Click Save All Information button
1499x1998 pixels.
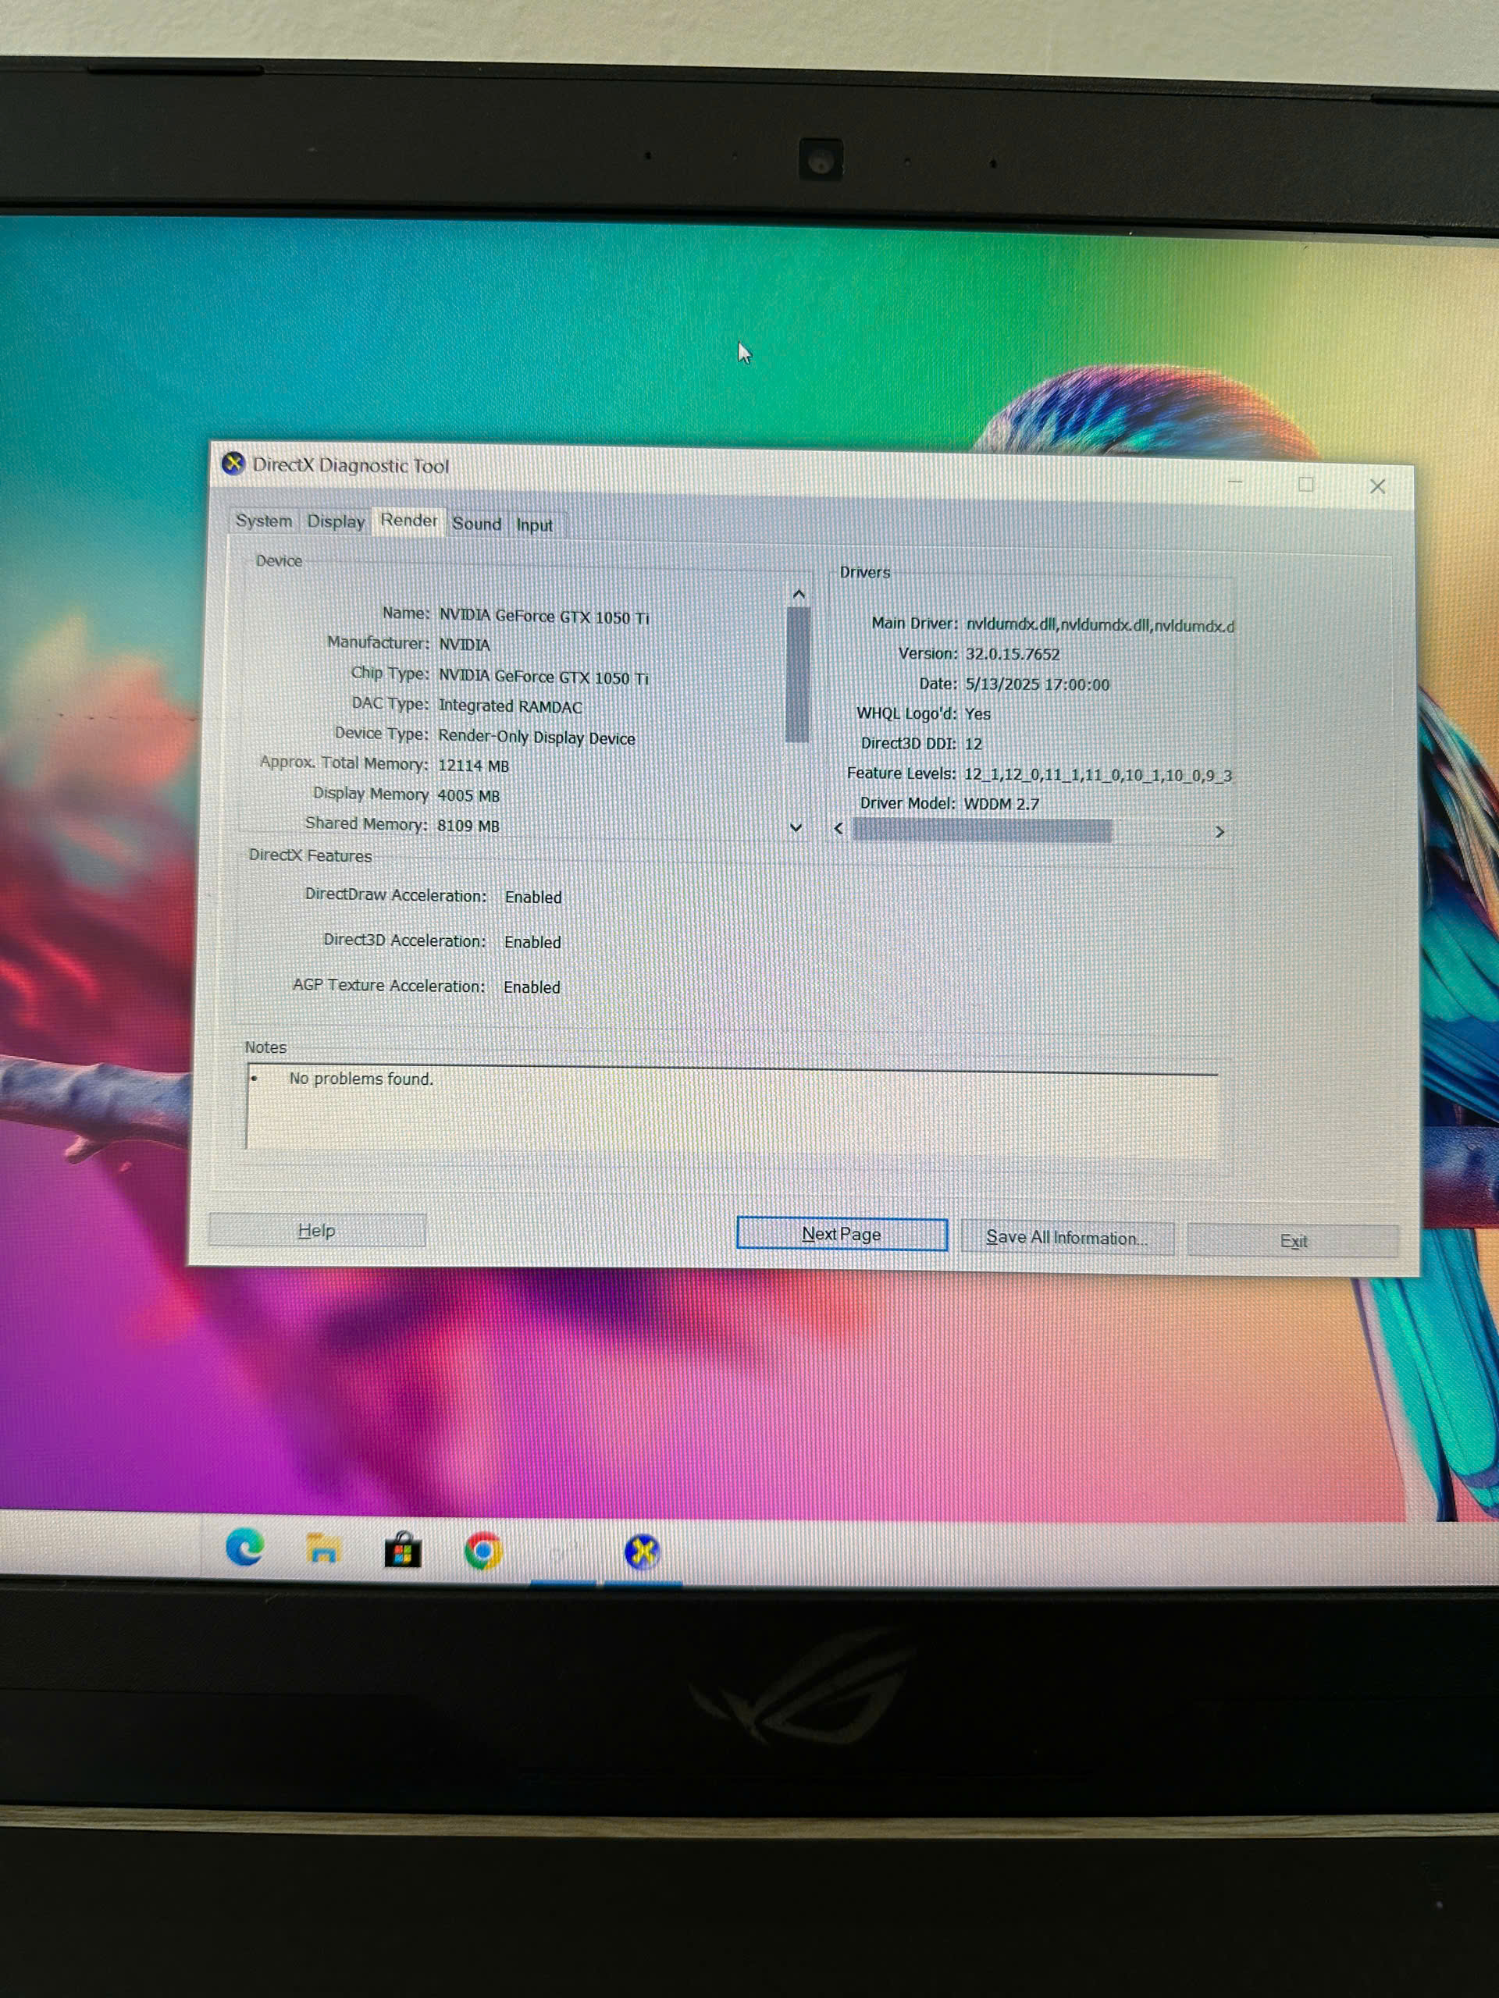tap(1066, 1238)
